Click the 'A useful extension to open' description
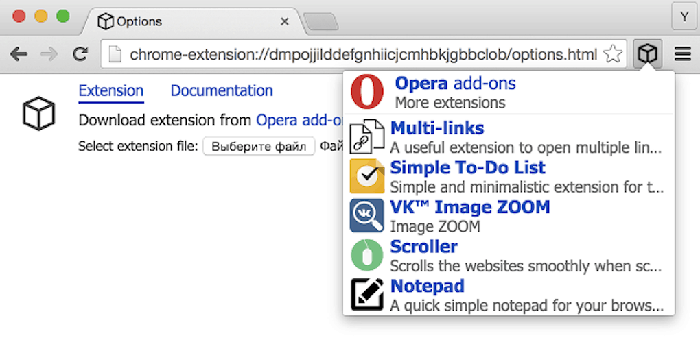Image resolution: width=700 pixels, height=364 pixels. tap(526, 147)
